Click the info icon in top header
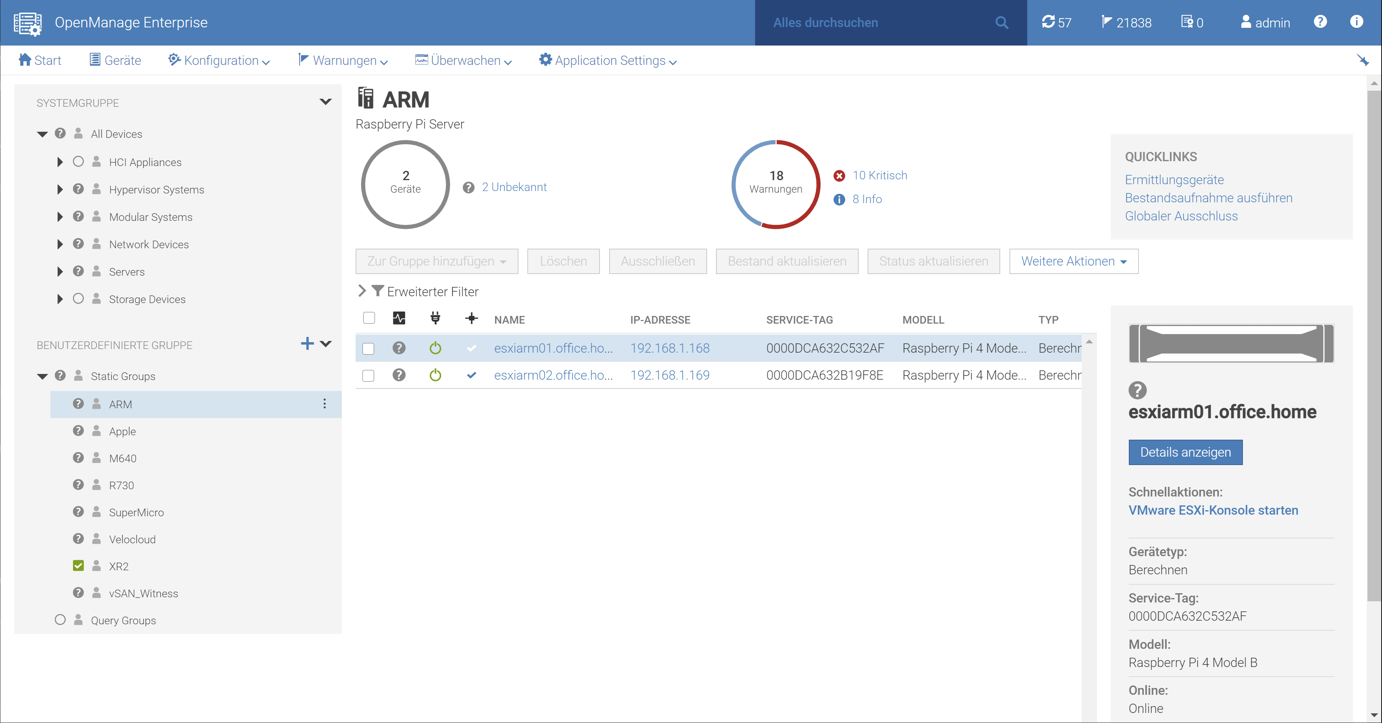The width and height of the screenshot is (1382, 723). pyautogui.click(x=1356, y=22)
